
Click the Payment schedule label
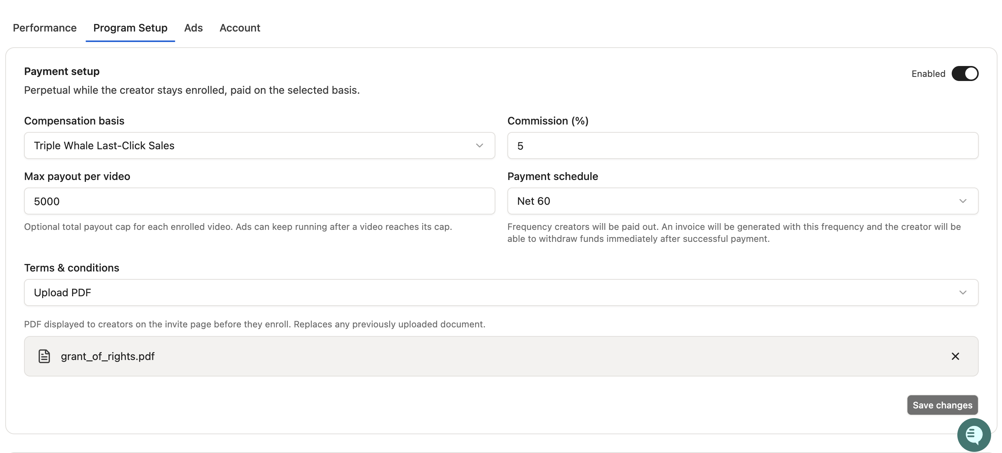552,177
